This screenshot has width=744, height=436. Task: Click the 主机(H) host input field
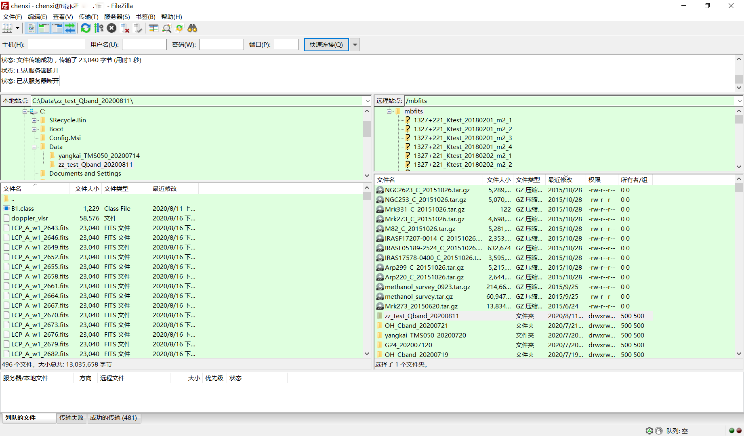point(56,45)
